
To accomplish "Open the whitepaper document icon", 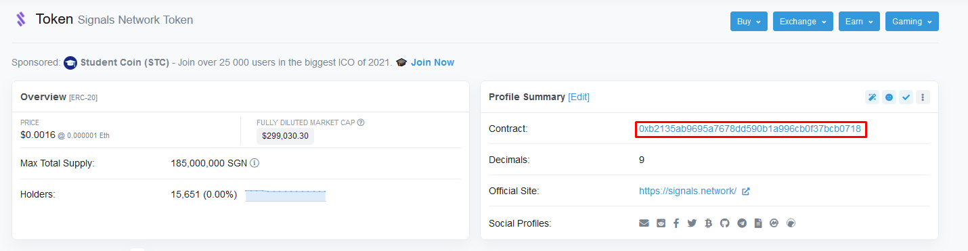I will coord(758,223).
